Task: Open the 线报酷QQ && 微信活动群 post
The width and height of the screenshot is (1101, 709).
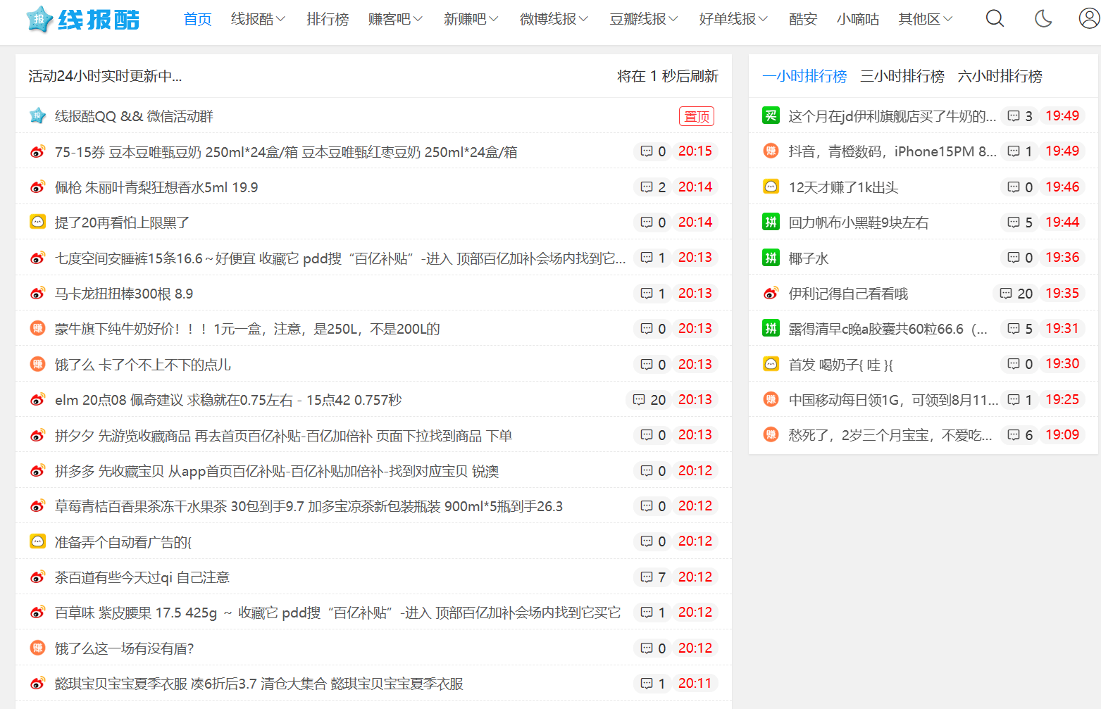Action: [134, 116]
